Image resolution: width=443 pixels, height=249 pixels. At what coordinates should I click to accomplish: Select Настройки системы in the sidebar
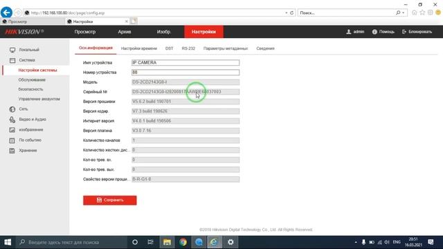(37, 70)
